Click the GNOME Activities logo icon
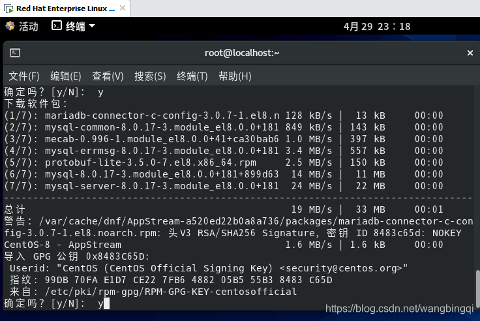The width and height of the screenshot is (480, 321). pyautogui.click(x=10, y=26)
